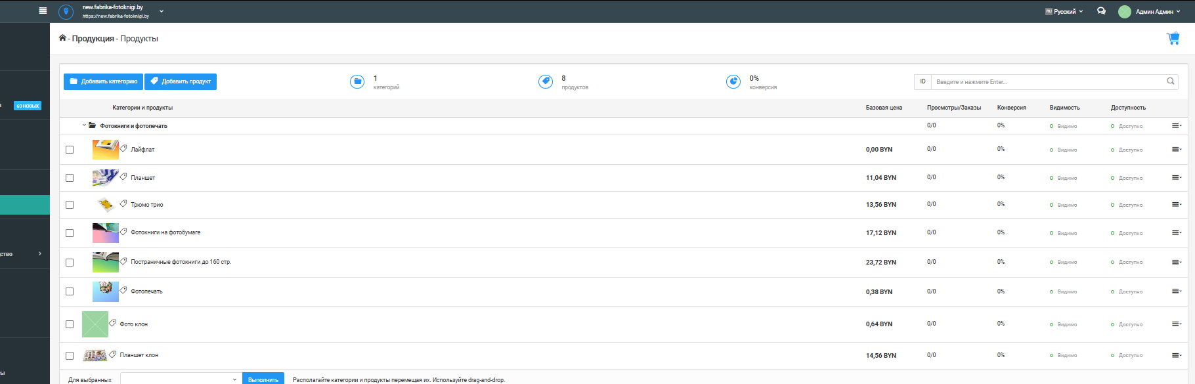Image resolution: width=1195 pixels, height=384 pixels.
Task: Select the highlighted teal sidebar item
Action: 25,205
